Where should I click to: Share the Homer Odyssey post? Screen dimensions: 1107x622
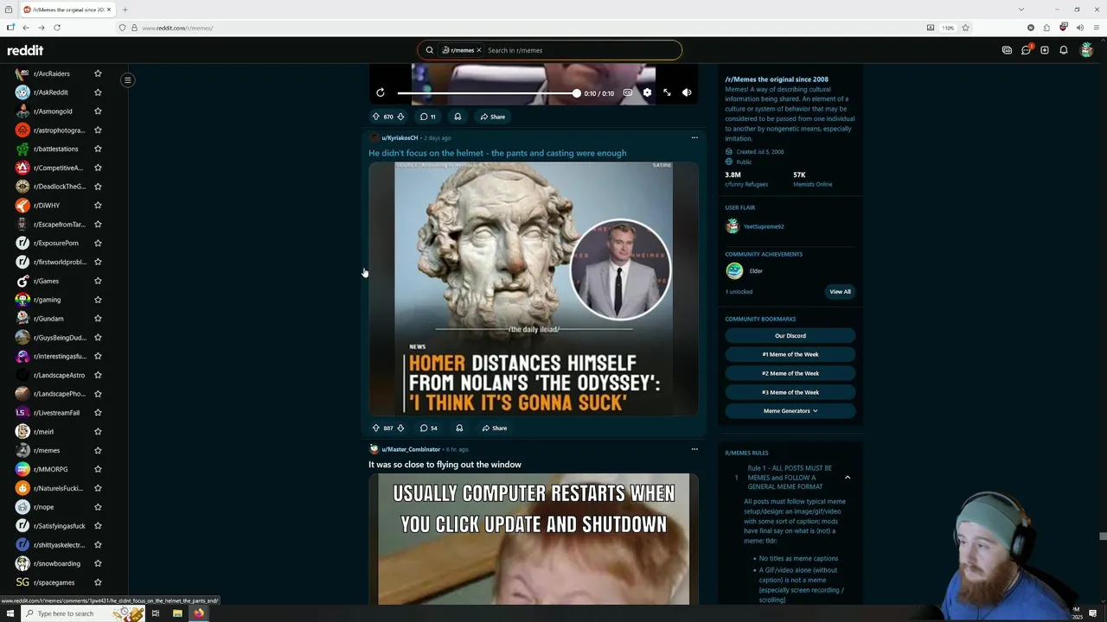[x=495, y=428]
